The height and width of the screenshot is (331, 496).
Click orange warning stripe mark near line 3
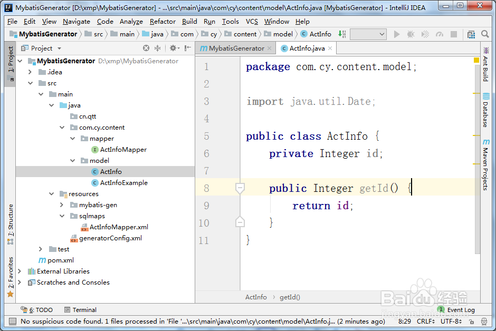point(476,93)
